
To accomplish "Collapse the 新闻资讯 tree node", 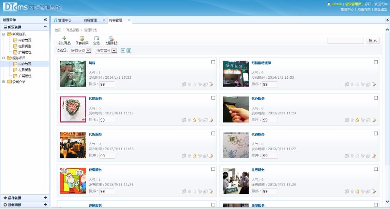I will tap(3, 34).
